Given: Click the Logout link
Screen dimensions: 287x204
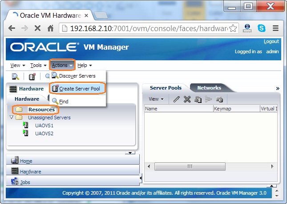Looking at the screenshot, I should (x=271, y=42).
